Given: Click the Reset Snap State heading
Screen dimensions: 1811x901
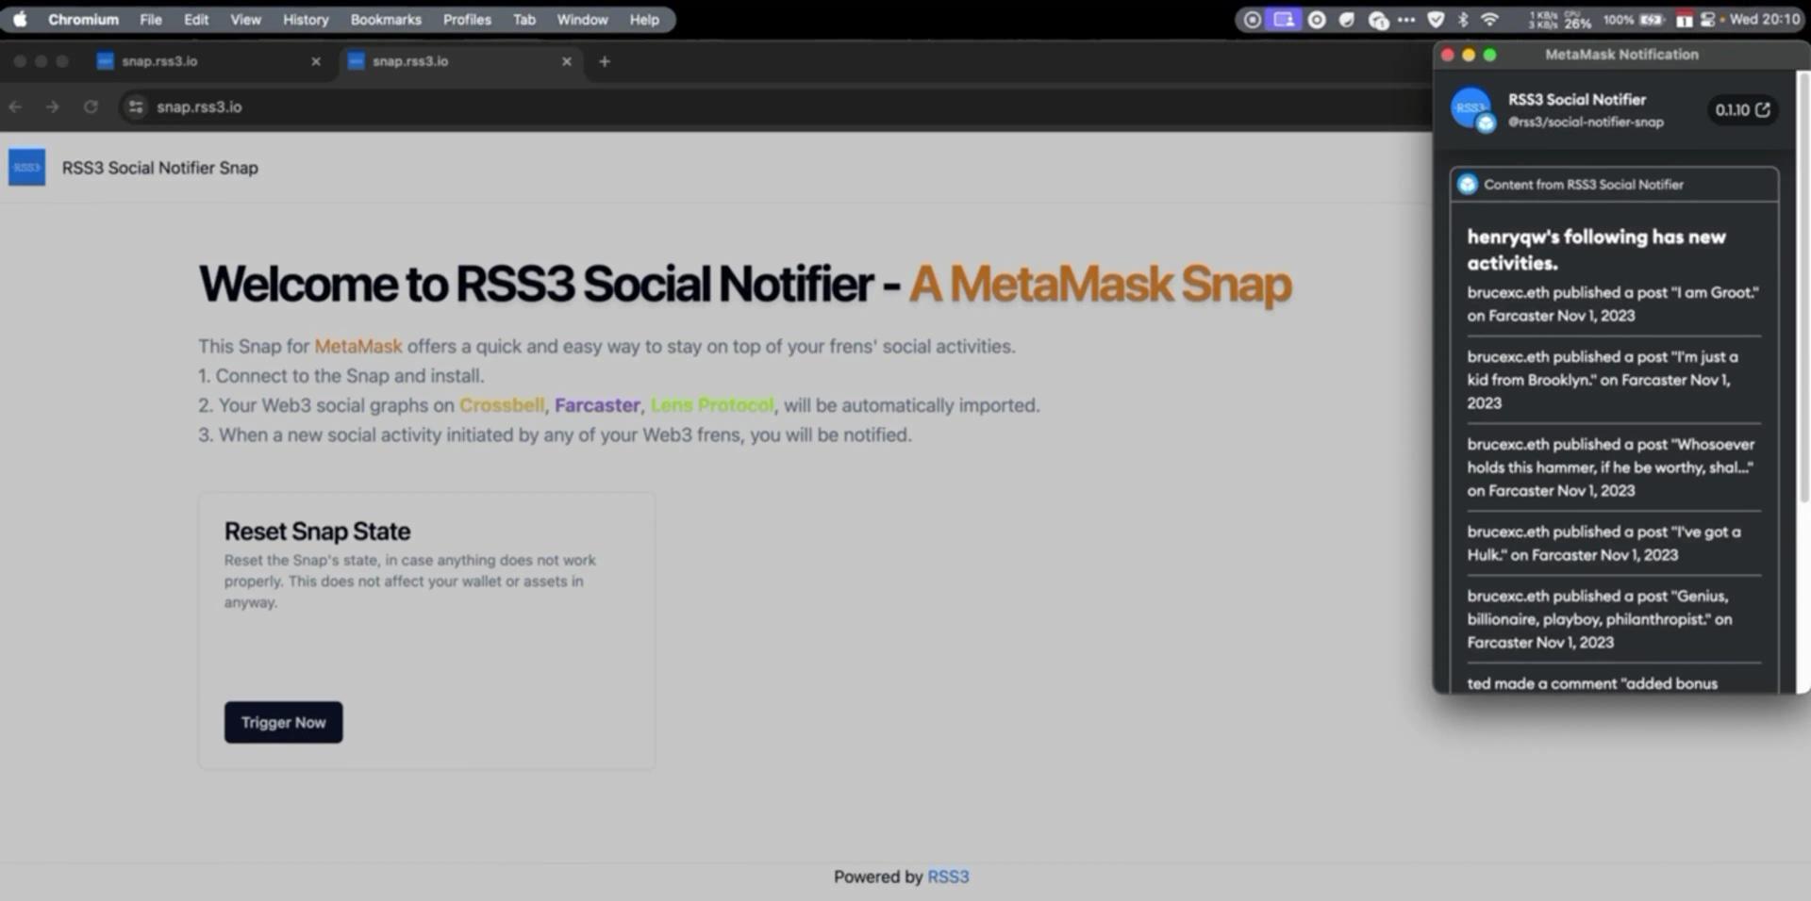Looking at the screenshot, I should (x=317, y=532).
